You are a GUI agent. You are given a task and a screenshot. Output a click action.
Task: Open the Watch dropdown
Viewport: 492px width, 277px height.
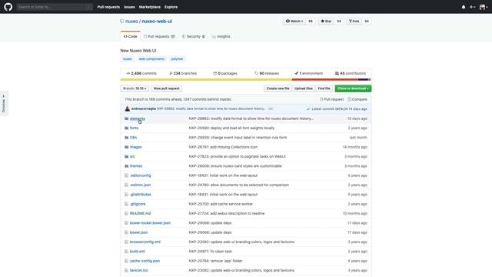[294, 22]
